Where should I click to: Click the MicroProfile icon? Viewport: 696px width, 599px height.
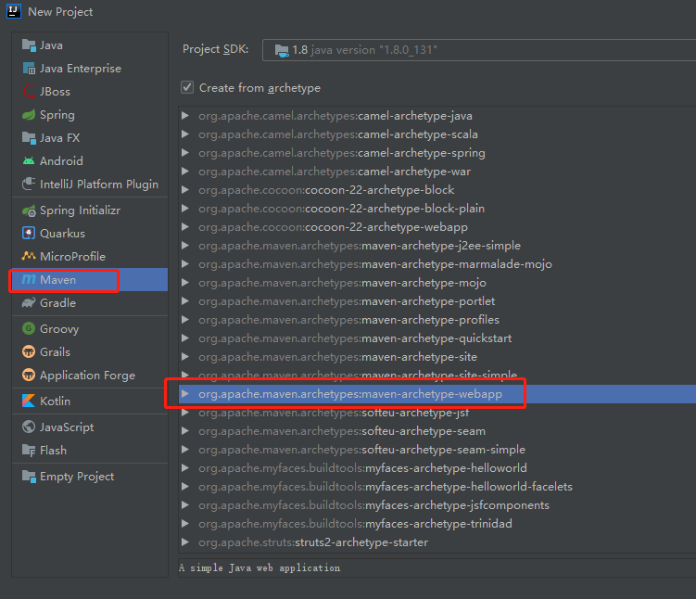tap(29, 256)
